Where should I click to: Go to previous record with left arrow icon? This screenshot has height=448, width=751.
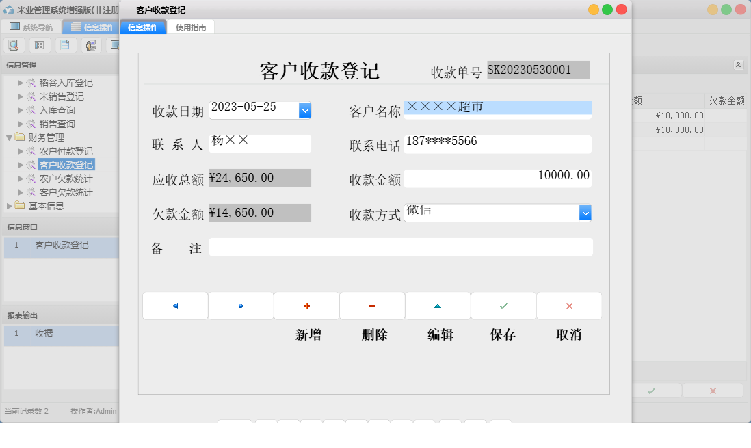175,306
